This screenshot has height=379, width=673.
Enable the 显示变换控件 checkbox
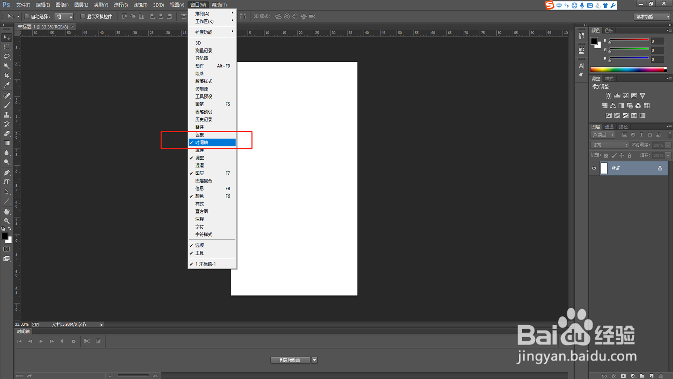(x=83, y=16)
